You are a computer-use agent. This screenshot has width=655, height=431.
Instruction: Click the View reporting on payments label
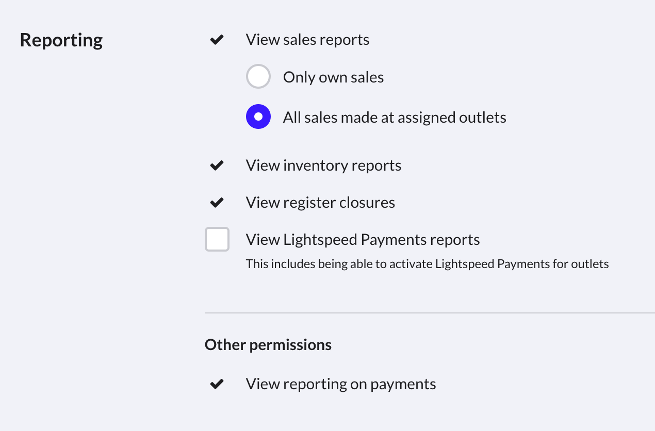341,384
